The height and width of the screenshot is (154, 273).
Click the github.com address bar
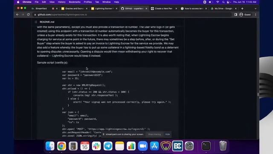pos(132,15)
